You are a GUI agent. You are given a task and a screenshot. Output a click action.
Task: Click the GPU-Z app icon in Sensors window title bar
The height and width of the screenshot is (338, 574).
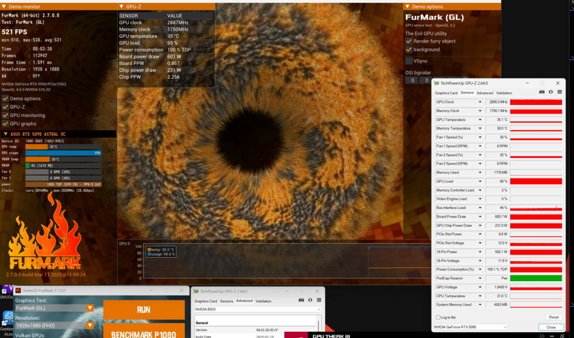point(437,83)
